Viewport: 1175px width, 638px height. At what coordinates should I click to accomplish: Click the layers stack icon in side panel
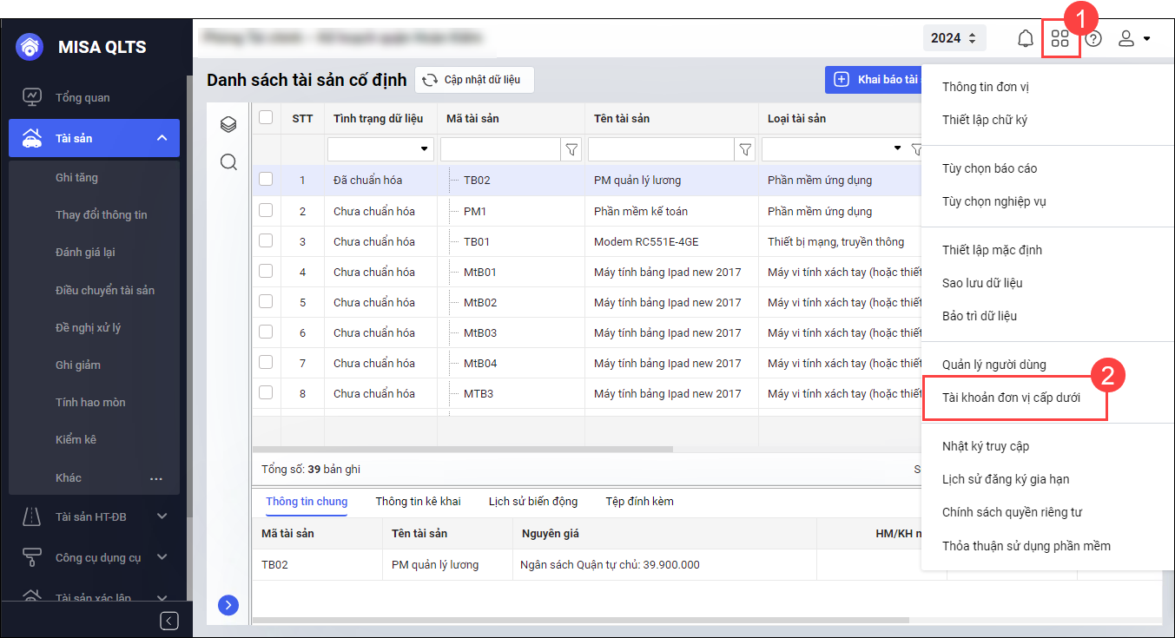(228, 125)
